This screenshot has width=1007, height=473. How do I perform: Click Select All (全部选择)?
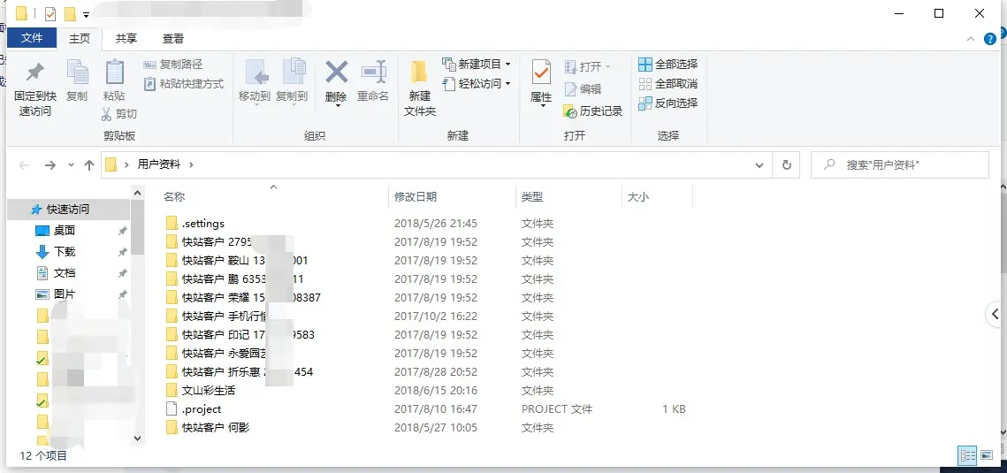[668, 65]
